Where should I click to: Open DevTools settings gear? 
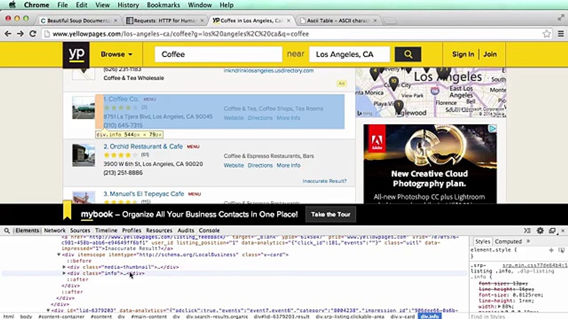pyautogui.click(x=540, y=230)
